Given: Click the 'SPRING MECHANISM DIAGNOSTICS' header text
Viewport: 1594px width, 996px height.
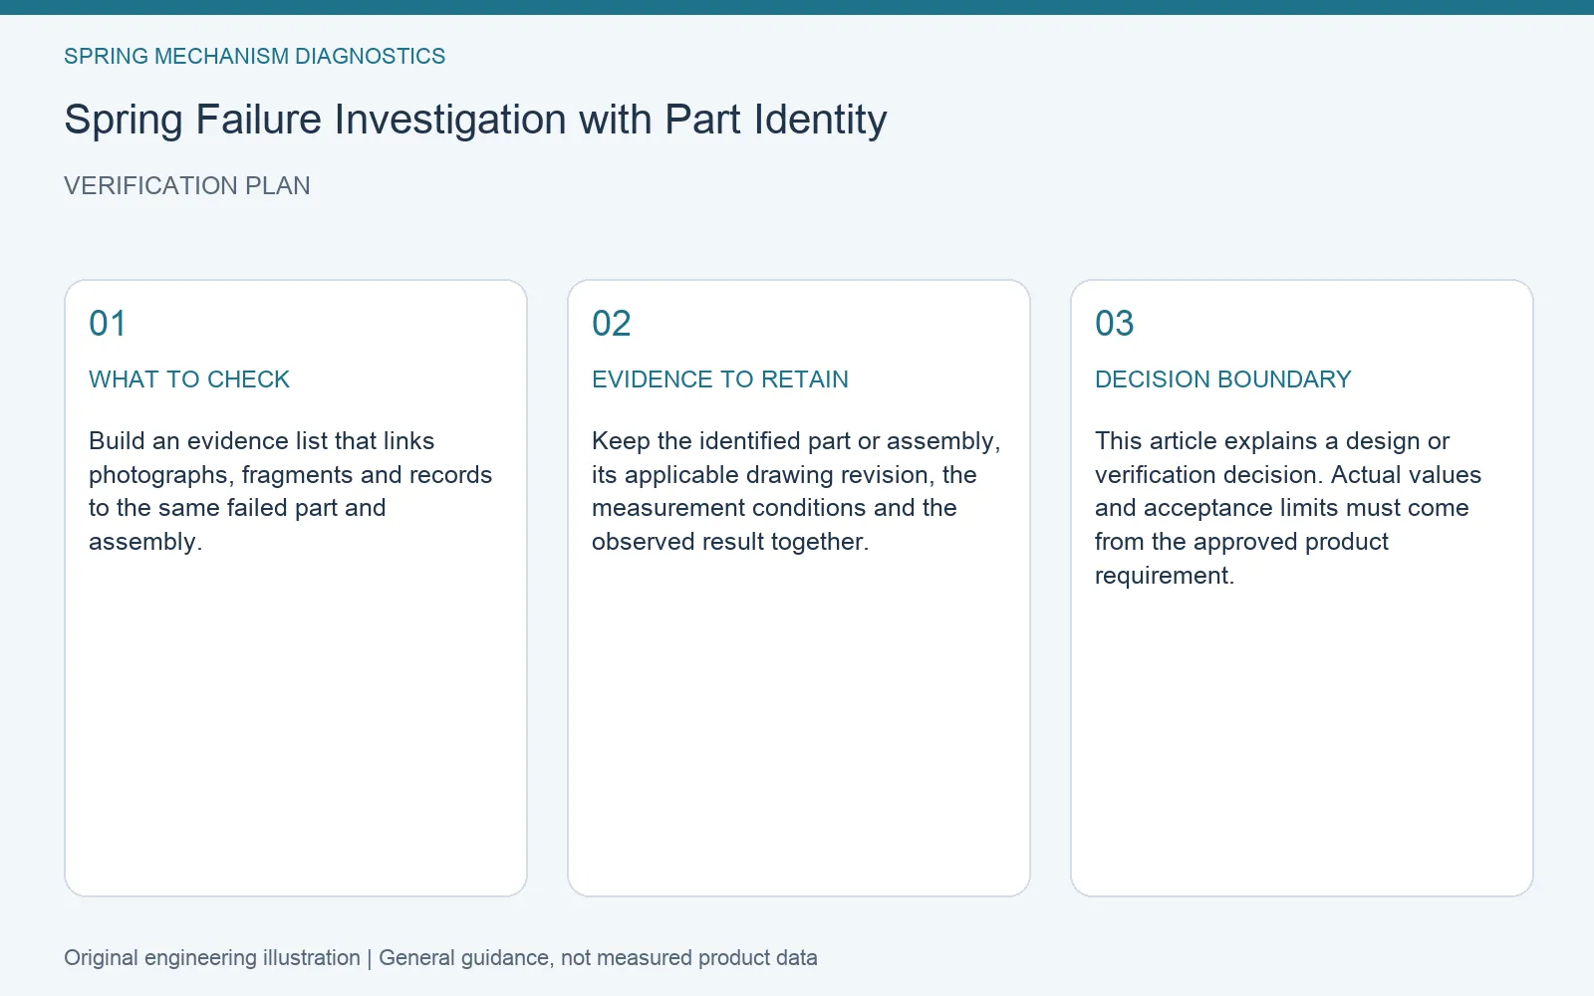Looking at the screenshot, I should click(x=254, y=56).
